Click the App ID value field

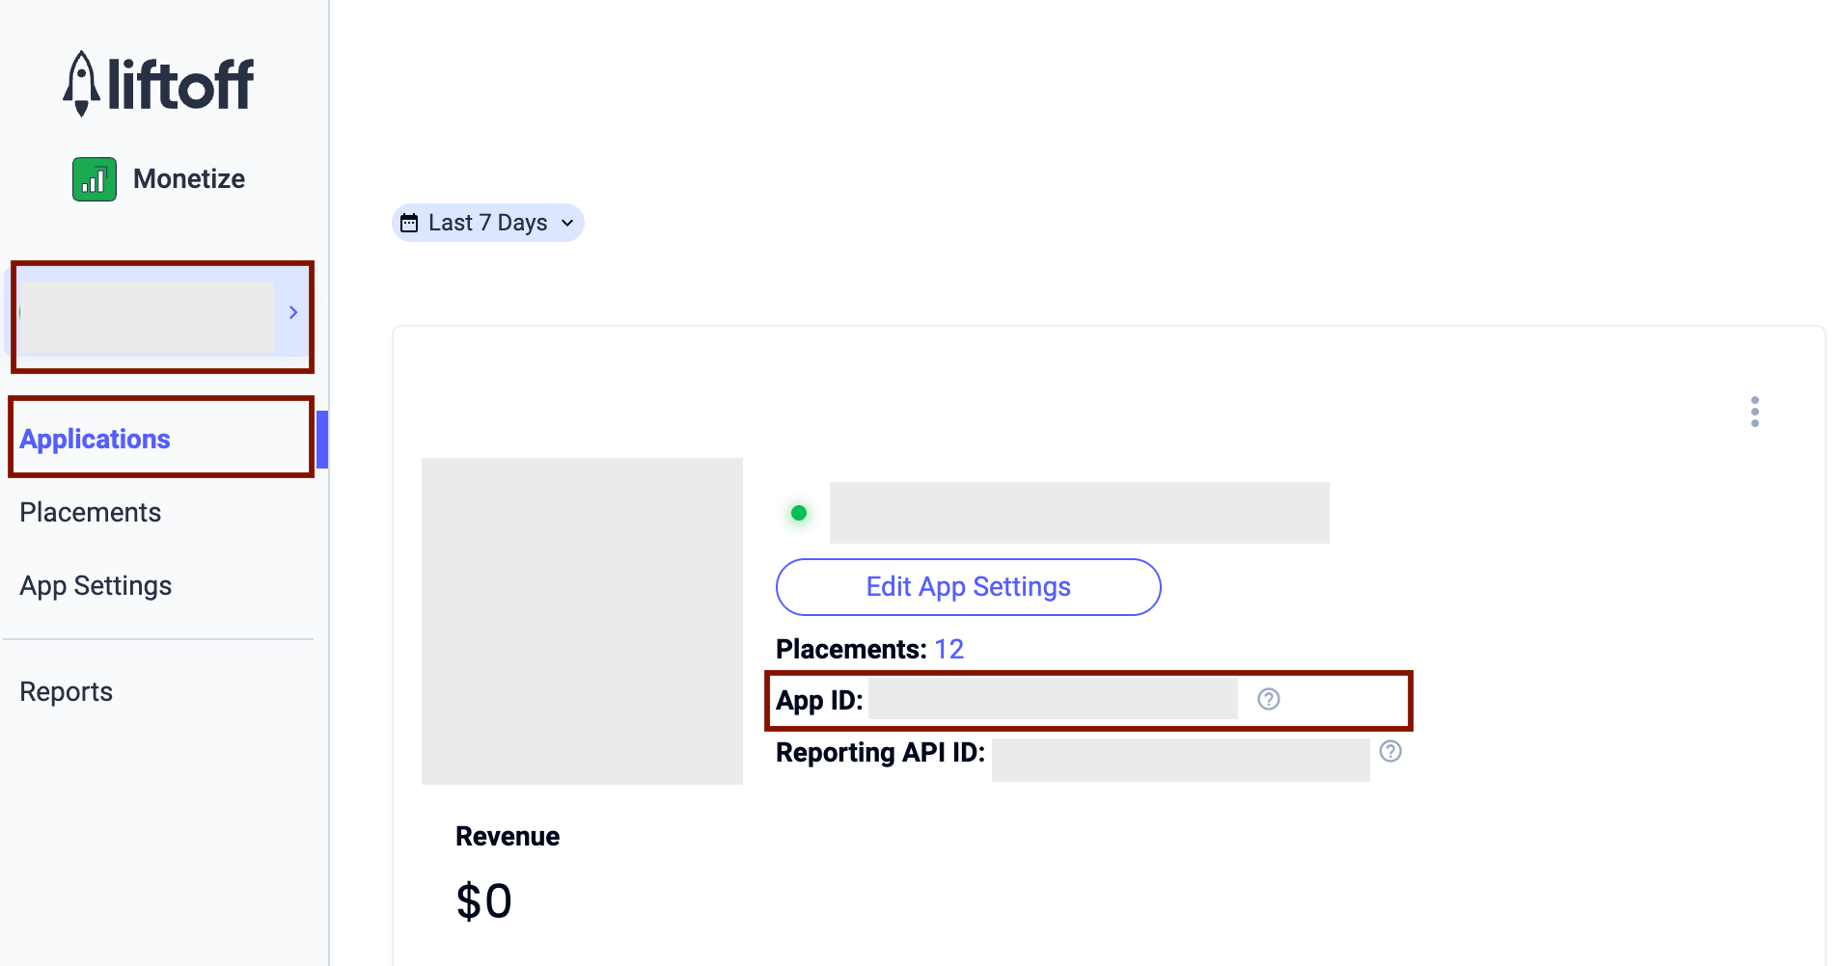[1052, 699]
